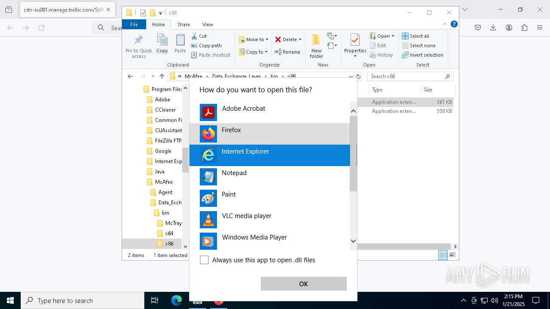550x309 pixels.
Task: Open the recent locations dropdown
Action: (x=153, y=76)
